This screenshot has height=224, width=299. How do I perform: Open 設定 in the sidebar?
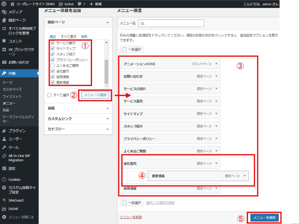12,168
